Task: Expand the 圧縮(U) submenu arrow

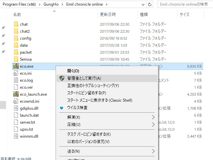Action: click(x=153, y=124)
